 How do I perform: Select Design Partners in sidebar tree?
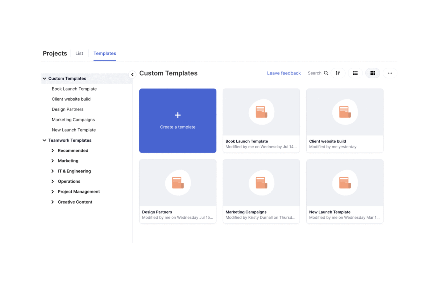[x=67, y=109]
